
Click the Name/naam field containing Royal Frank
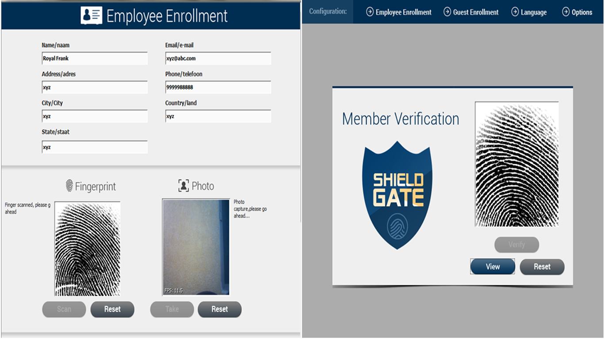(x=95, y=58)
